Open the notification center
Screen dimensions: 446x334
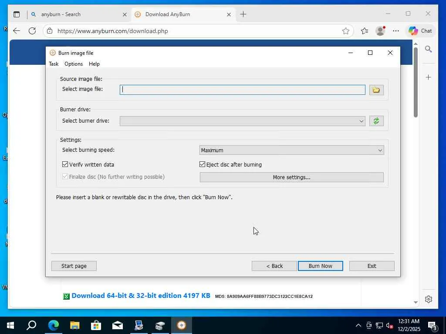(x=432, y=325)
